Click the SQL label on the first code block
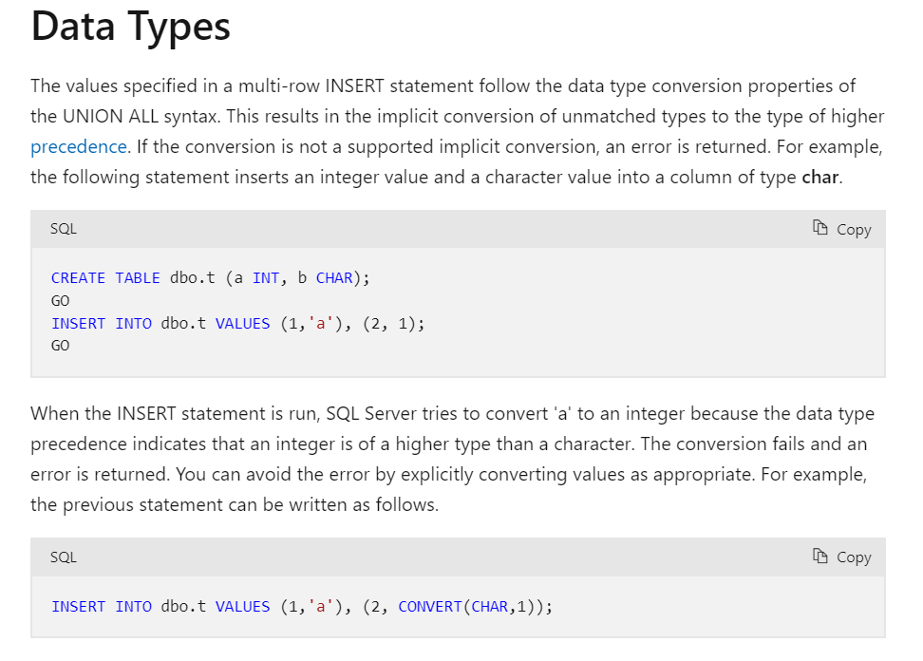The image size is (923, 661). click(64, 228)
